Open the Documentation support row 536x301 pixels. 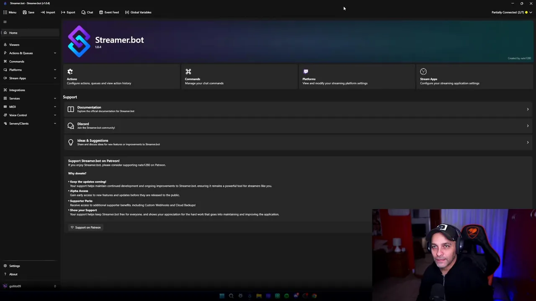(x=298, y=109)
